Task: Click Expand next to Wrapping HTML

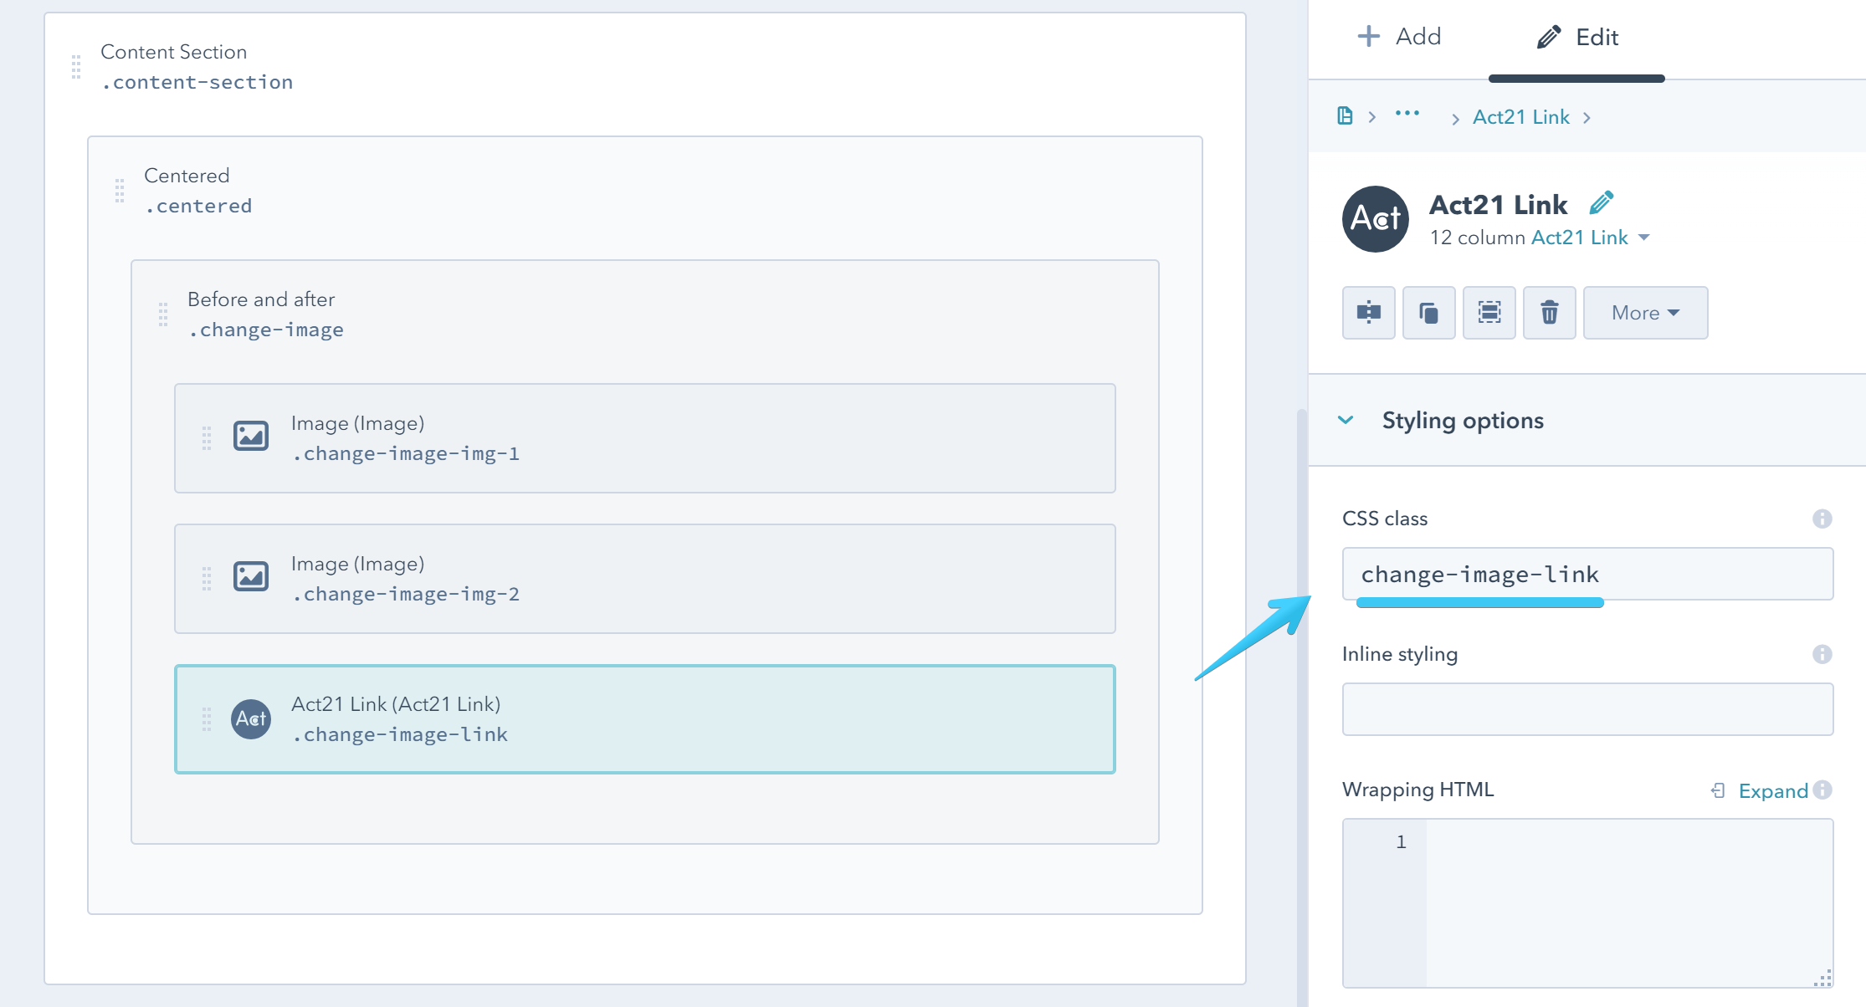Action: tap(1773, 790)
